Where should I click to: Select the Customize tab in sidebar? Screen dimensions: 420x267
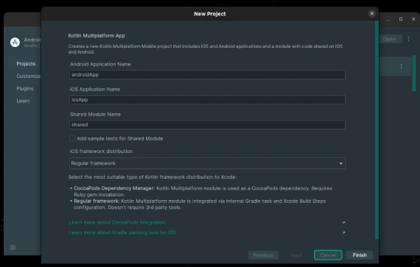click(x=29, y=76)
